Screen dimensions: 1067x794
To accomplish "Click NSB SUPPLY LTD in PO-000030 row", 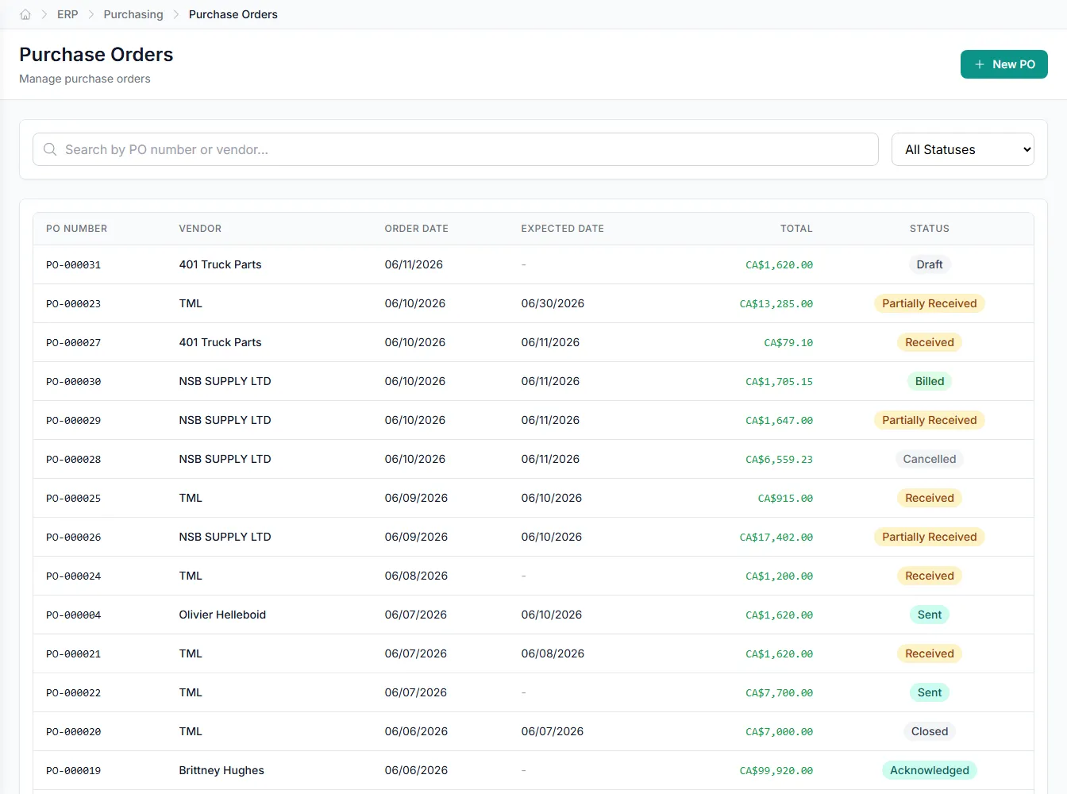I will click(225, 381).
